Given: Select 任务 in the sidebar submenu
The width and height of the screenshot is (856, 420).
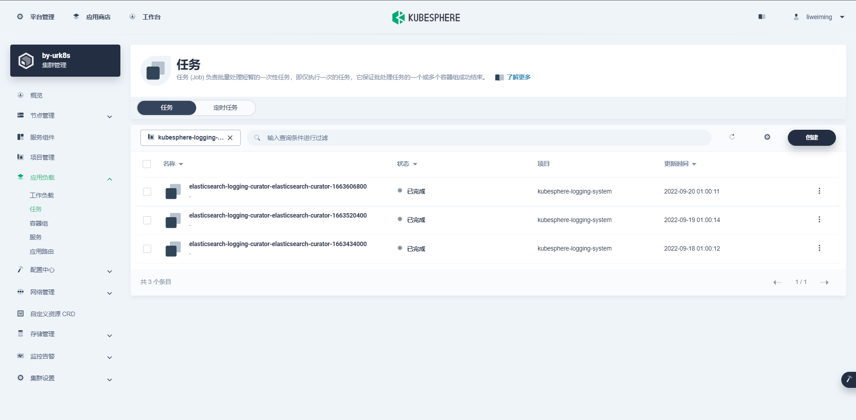Looking at the screenshot, I should 36,209.
